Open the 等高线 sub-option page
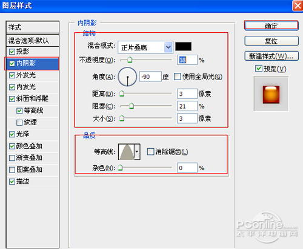This screenshot has height=249, width=303. click(33, 111)
